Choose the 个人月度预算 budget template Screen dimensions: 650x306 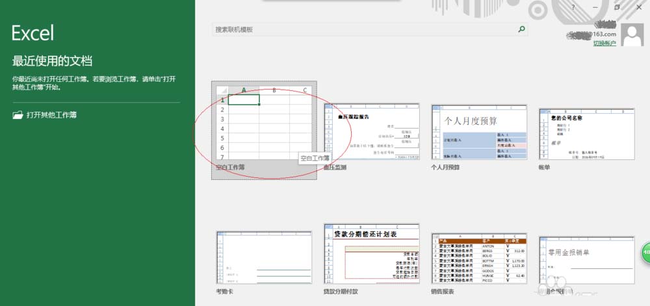click(478, 131)
